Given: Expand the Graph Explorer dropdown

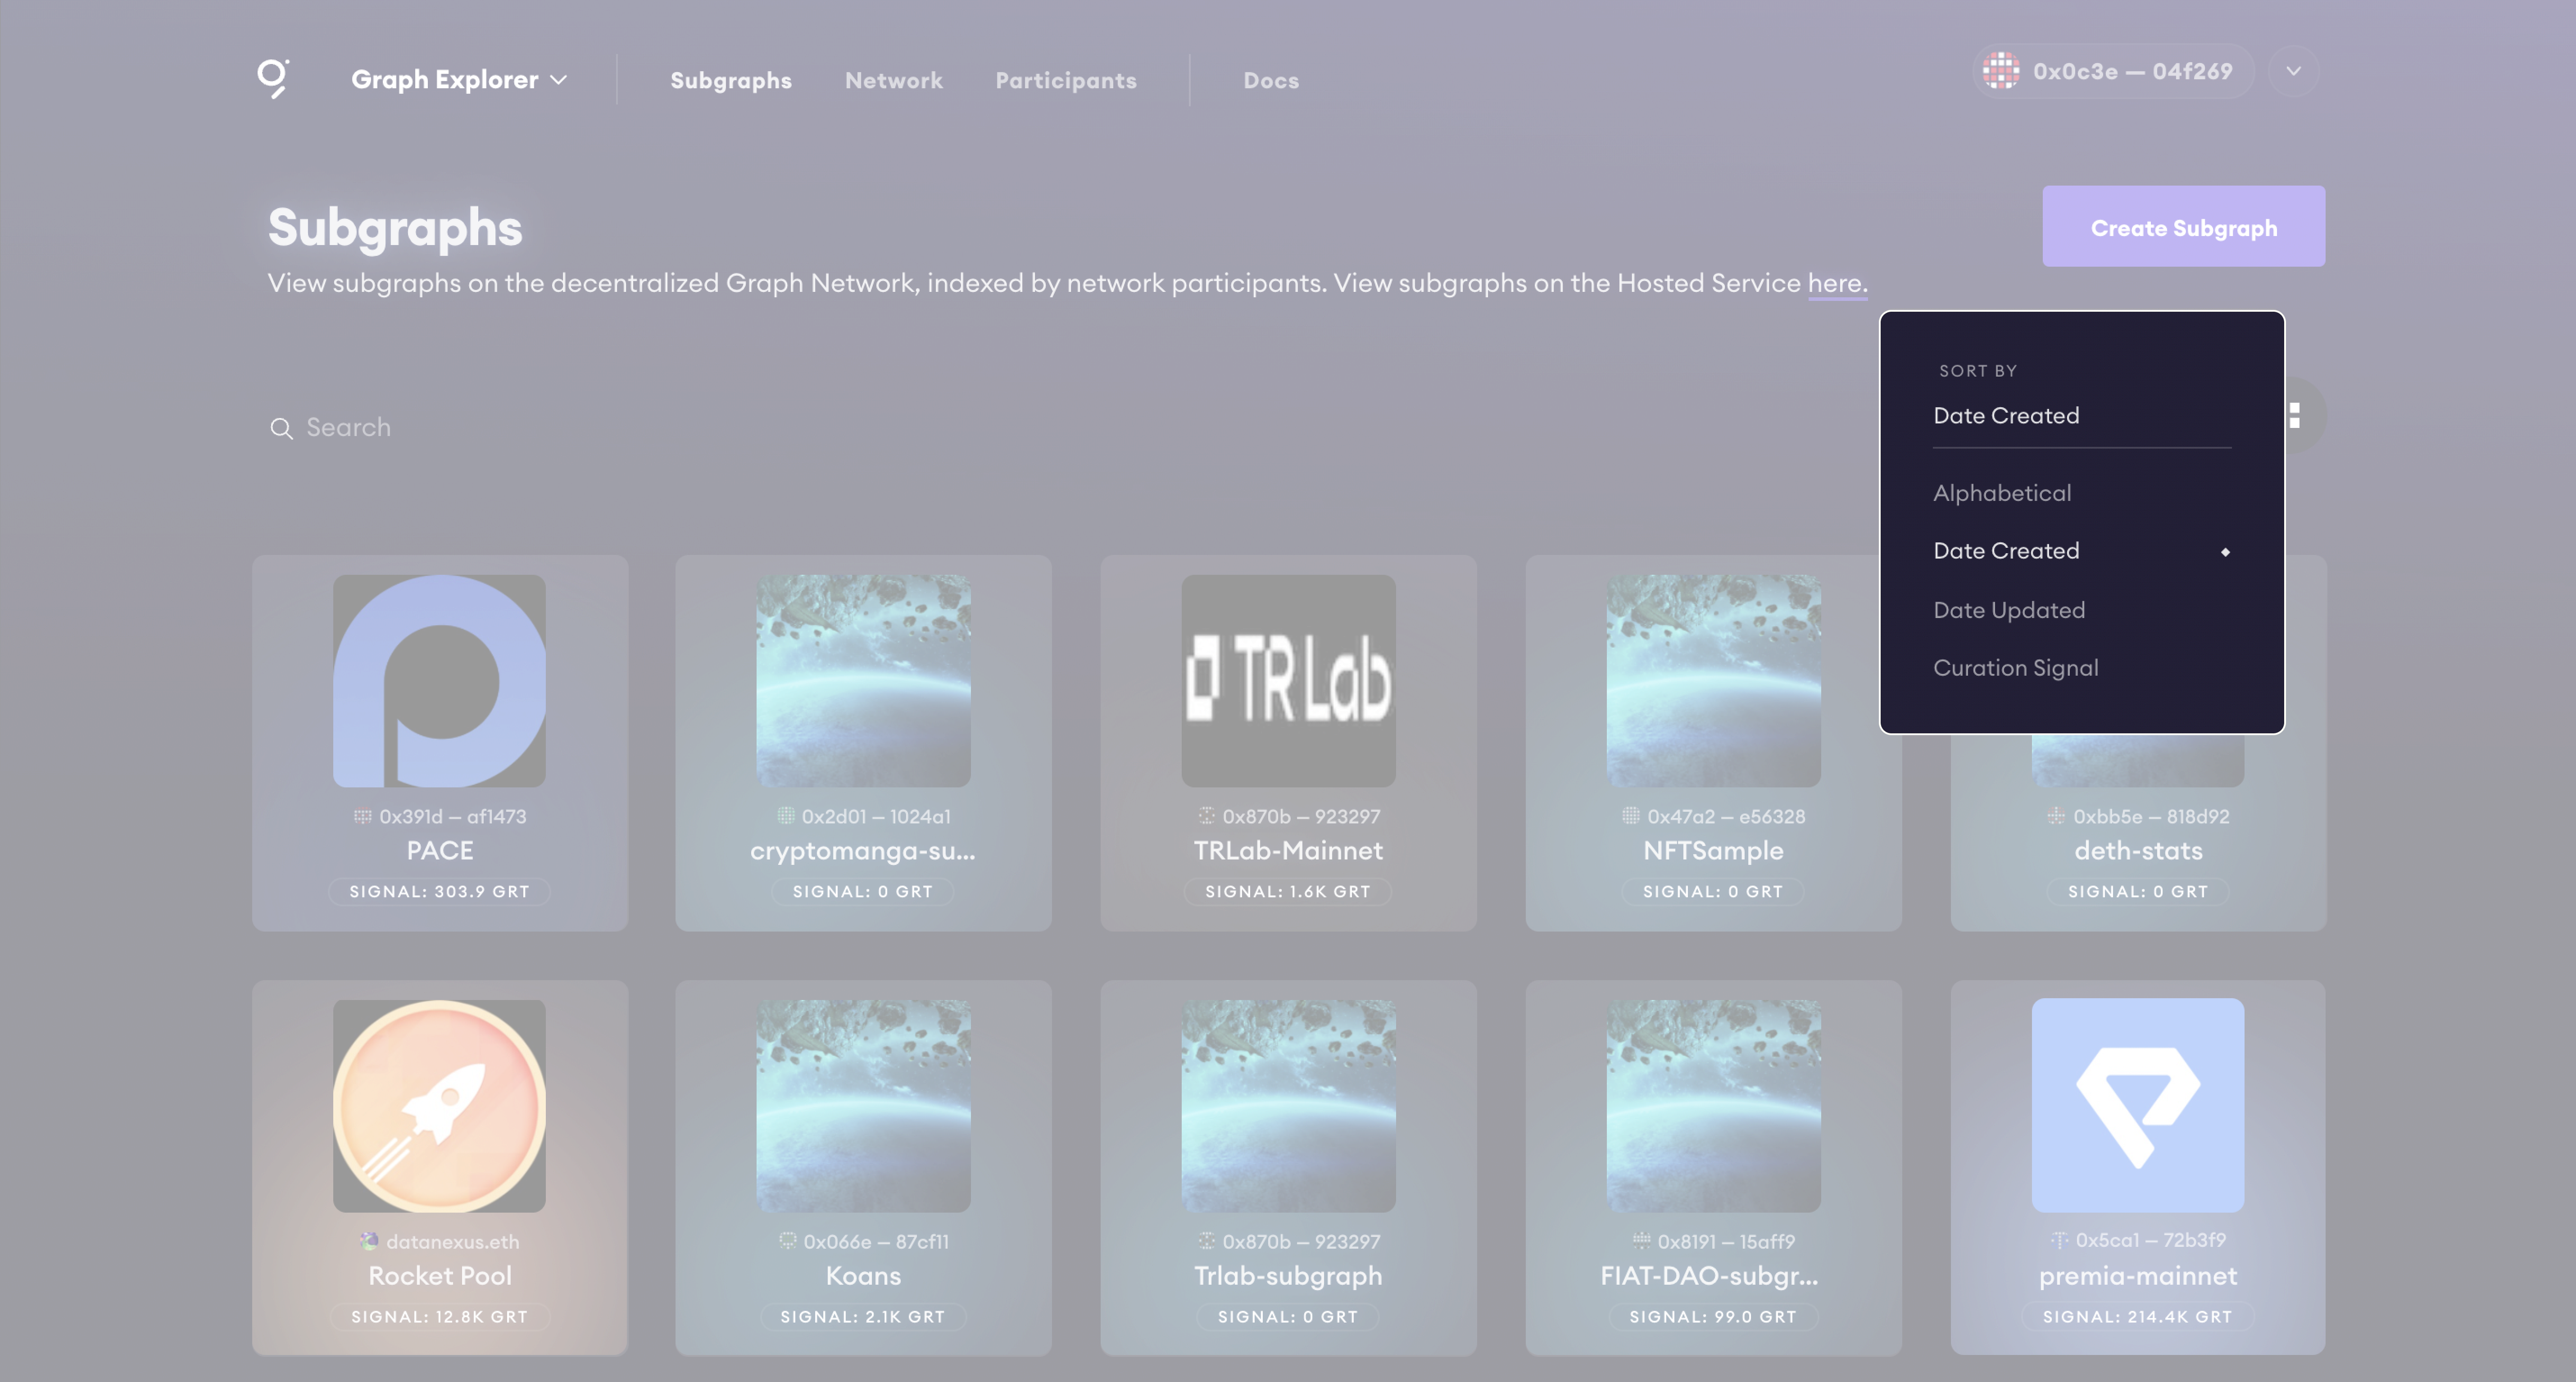Looking at the screenshot, I should (x=459, y=80).
